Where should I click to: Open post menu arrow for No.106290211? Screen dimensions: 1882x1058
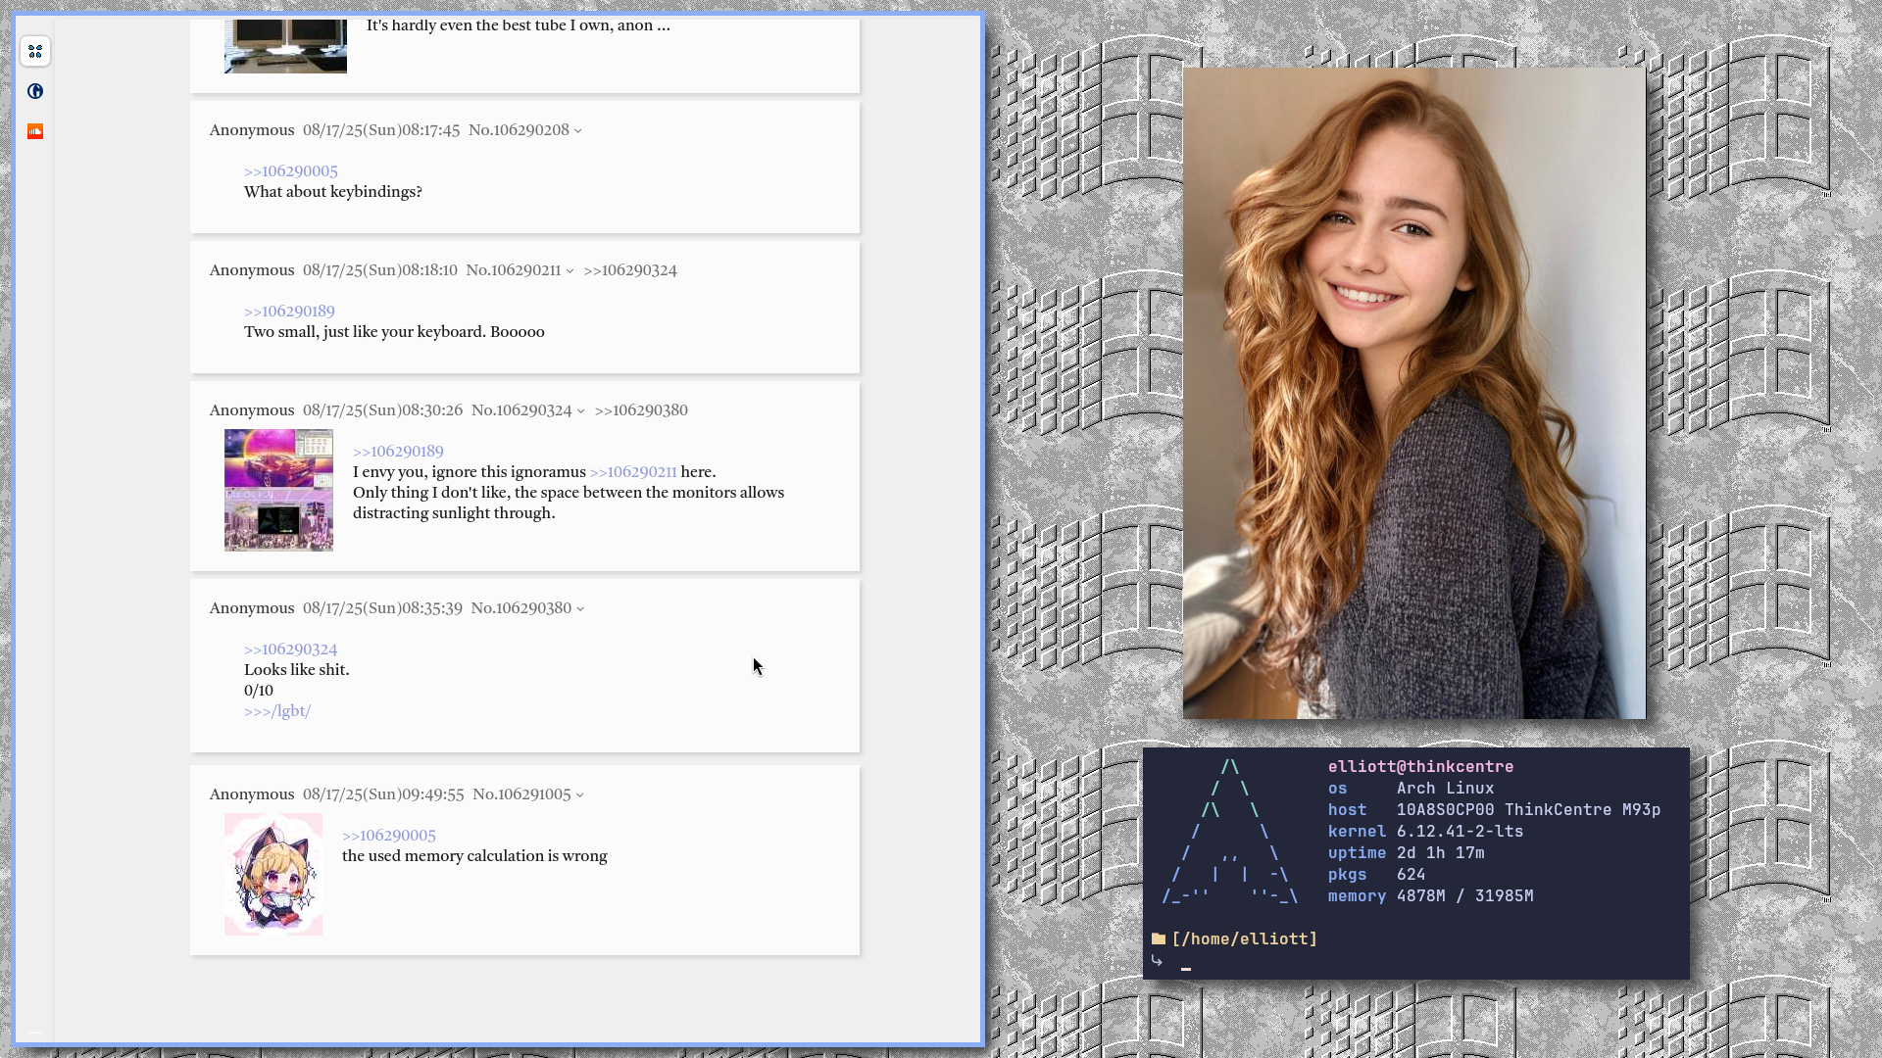570,271
